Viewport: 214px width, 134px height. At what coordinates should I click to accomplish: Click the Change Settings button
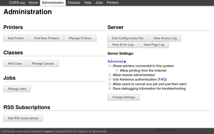(x=123, y=97)
